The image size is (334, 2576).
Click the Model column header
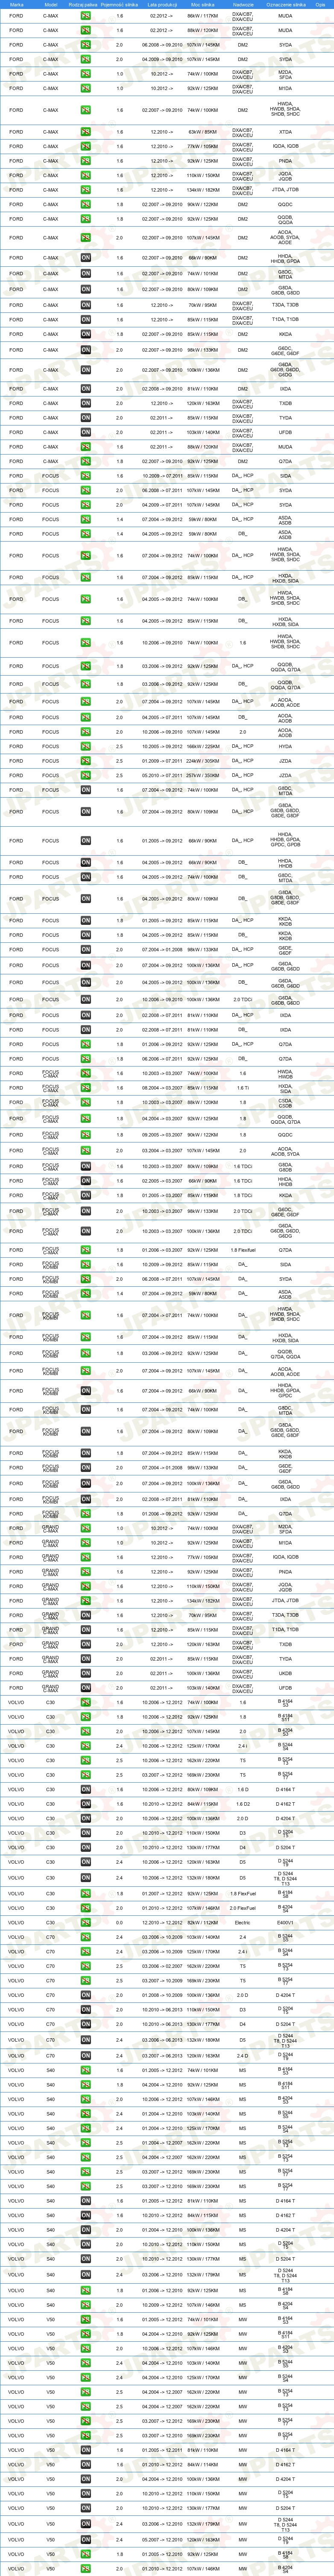51,5
